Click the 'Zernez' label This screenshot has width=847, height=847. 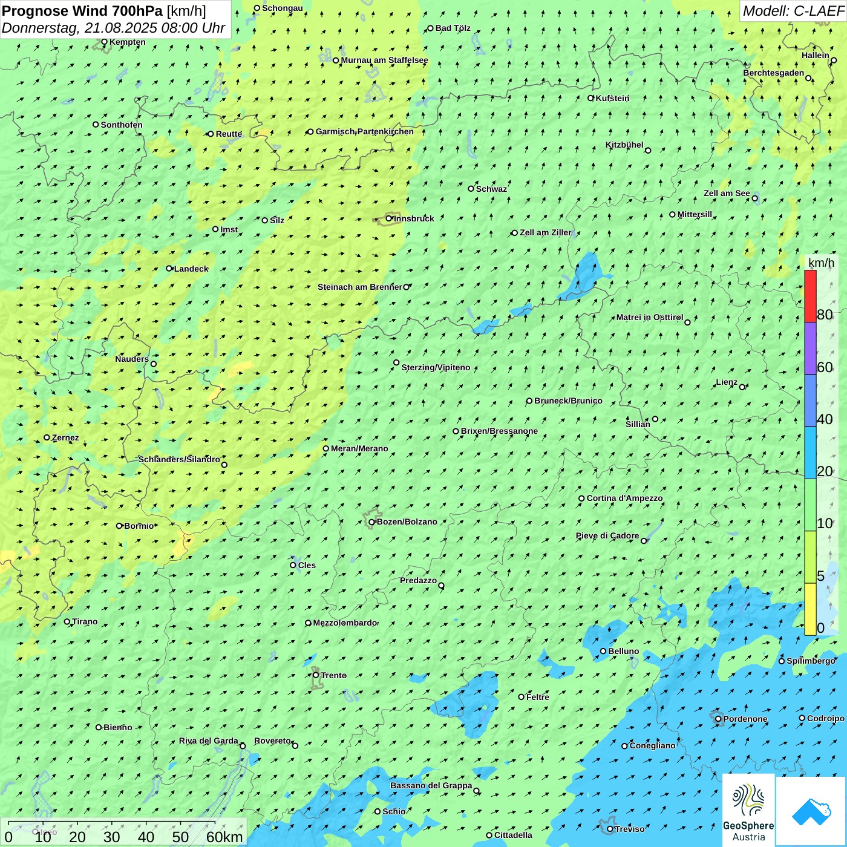click(65, 437)
